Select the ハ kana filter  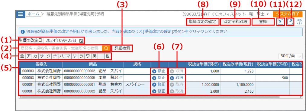coord(62,56)
